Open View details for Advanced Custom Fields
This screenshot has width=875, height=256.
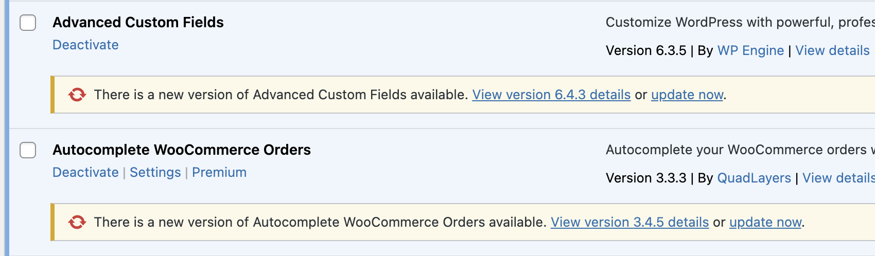coord(832,50)
